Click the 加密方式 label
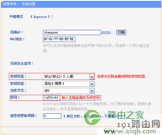Screen dimensions: 162x135 18,90
